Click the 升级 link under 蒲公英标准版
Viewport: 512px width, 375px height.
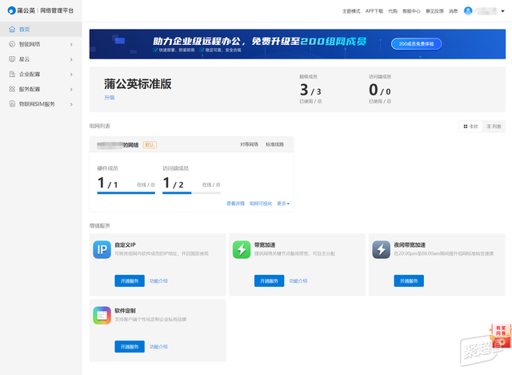110,98
